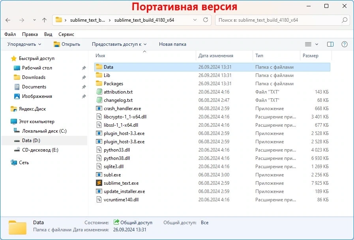This screenshot has height=240, width=354.
Task: Open CD-дисковод (E:)
Action: (40, 150)
